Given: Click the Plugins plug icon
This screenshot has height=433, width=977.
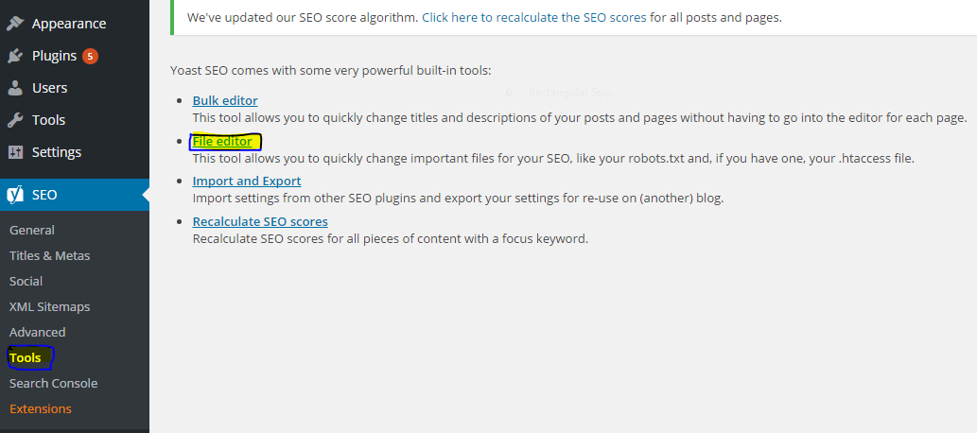Looking at the screenshot, I should tap(15, 56).
